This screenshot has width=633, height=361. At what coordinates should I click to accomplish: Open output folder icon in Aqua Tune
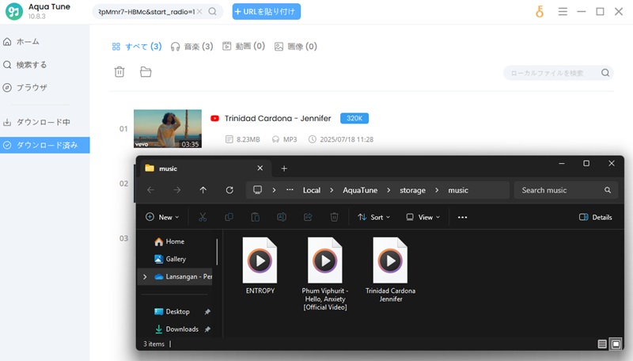pyautogui.click(x=146, y=72)
